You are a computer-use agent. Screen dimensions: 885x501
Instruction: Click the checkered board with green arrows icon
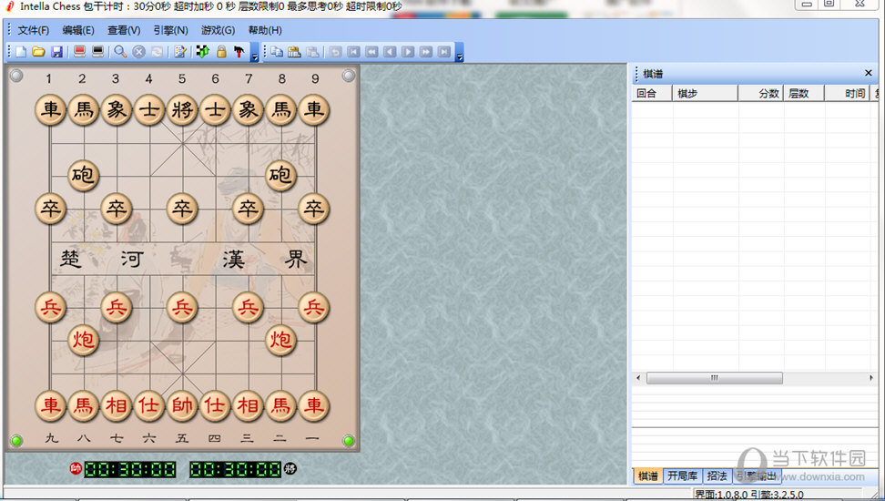pyautogui.click(x=203, y=52)
